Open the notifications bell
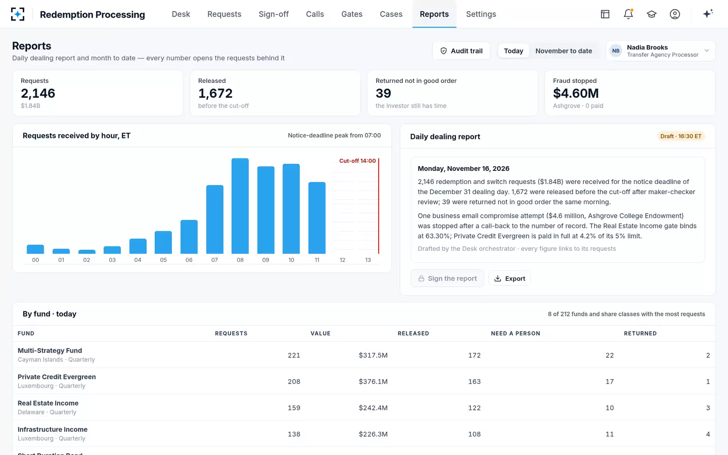 (628, 14)
